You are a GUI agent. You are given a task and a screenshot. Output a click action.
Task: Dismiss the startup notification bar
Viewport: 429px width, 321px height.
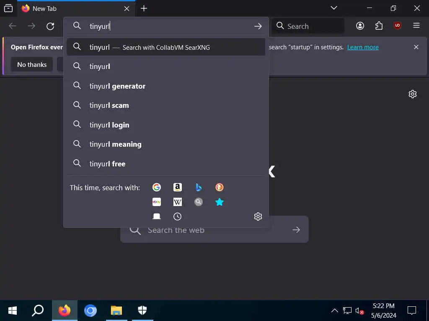coord(416,47)
